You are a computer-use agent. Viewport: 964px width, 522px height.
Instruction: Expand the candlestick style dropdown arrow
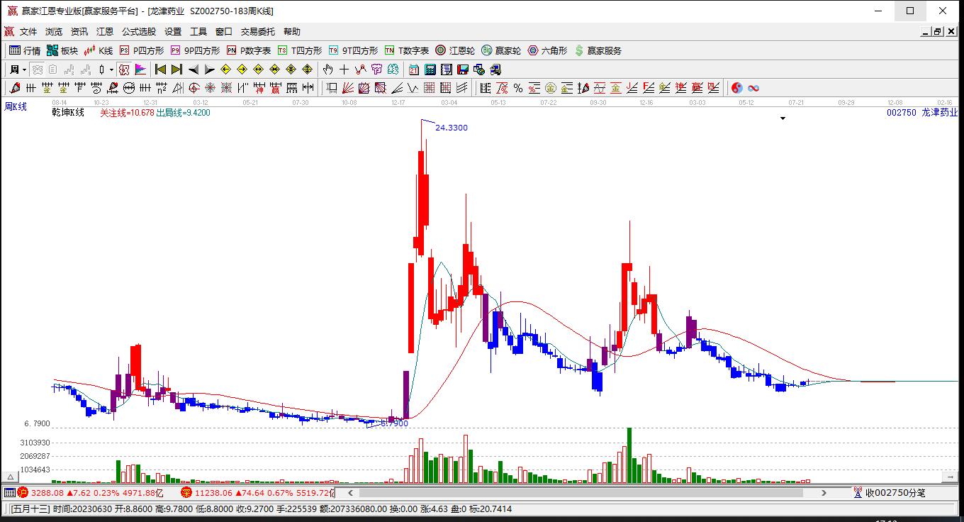(x=111, y=70)
